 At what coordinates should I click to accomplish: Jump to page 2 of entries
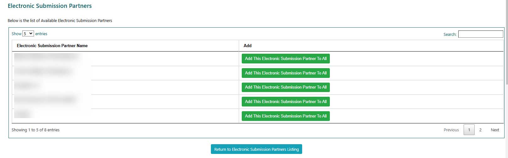[x=480, y=130]
